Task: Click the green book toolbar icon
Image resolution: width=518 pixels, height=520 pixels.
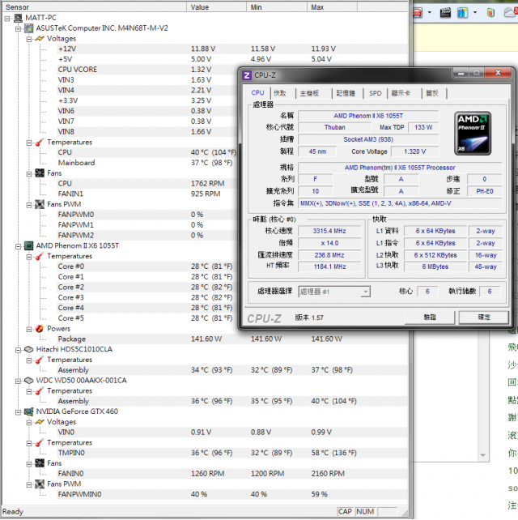Action: [490, 13]
